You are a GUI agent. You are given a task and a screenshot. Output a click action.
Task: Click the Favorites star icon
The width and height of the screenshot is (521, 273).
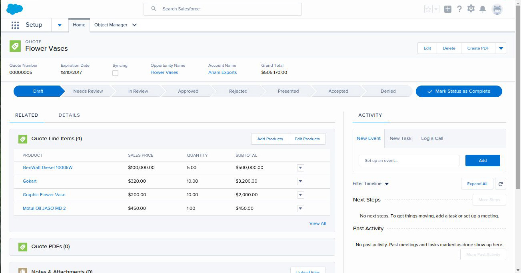[x=428, y=9]
